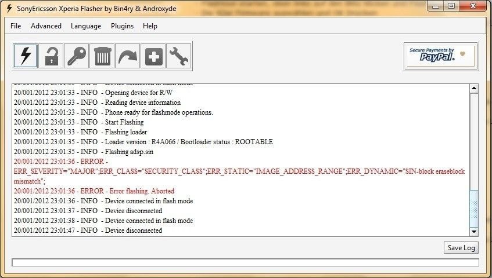
Task: Select the 'Start Flashing' log line
Action: pyautogui.click(x=79, y=122)
